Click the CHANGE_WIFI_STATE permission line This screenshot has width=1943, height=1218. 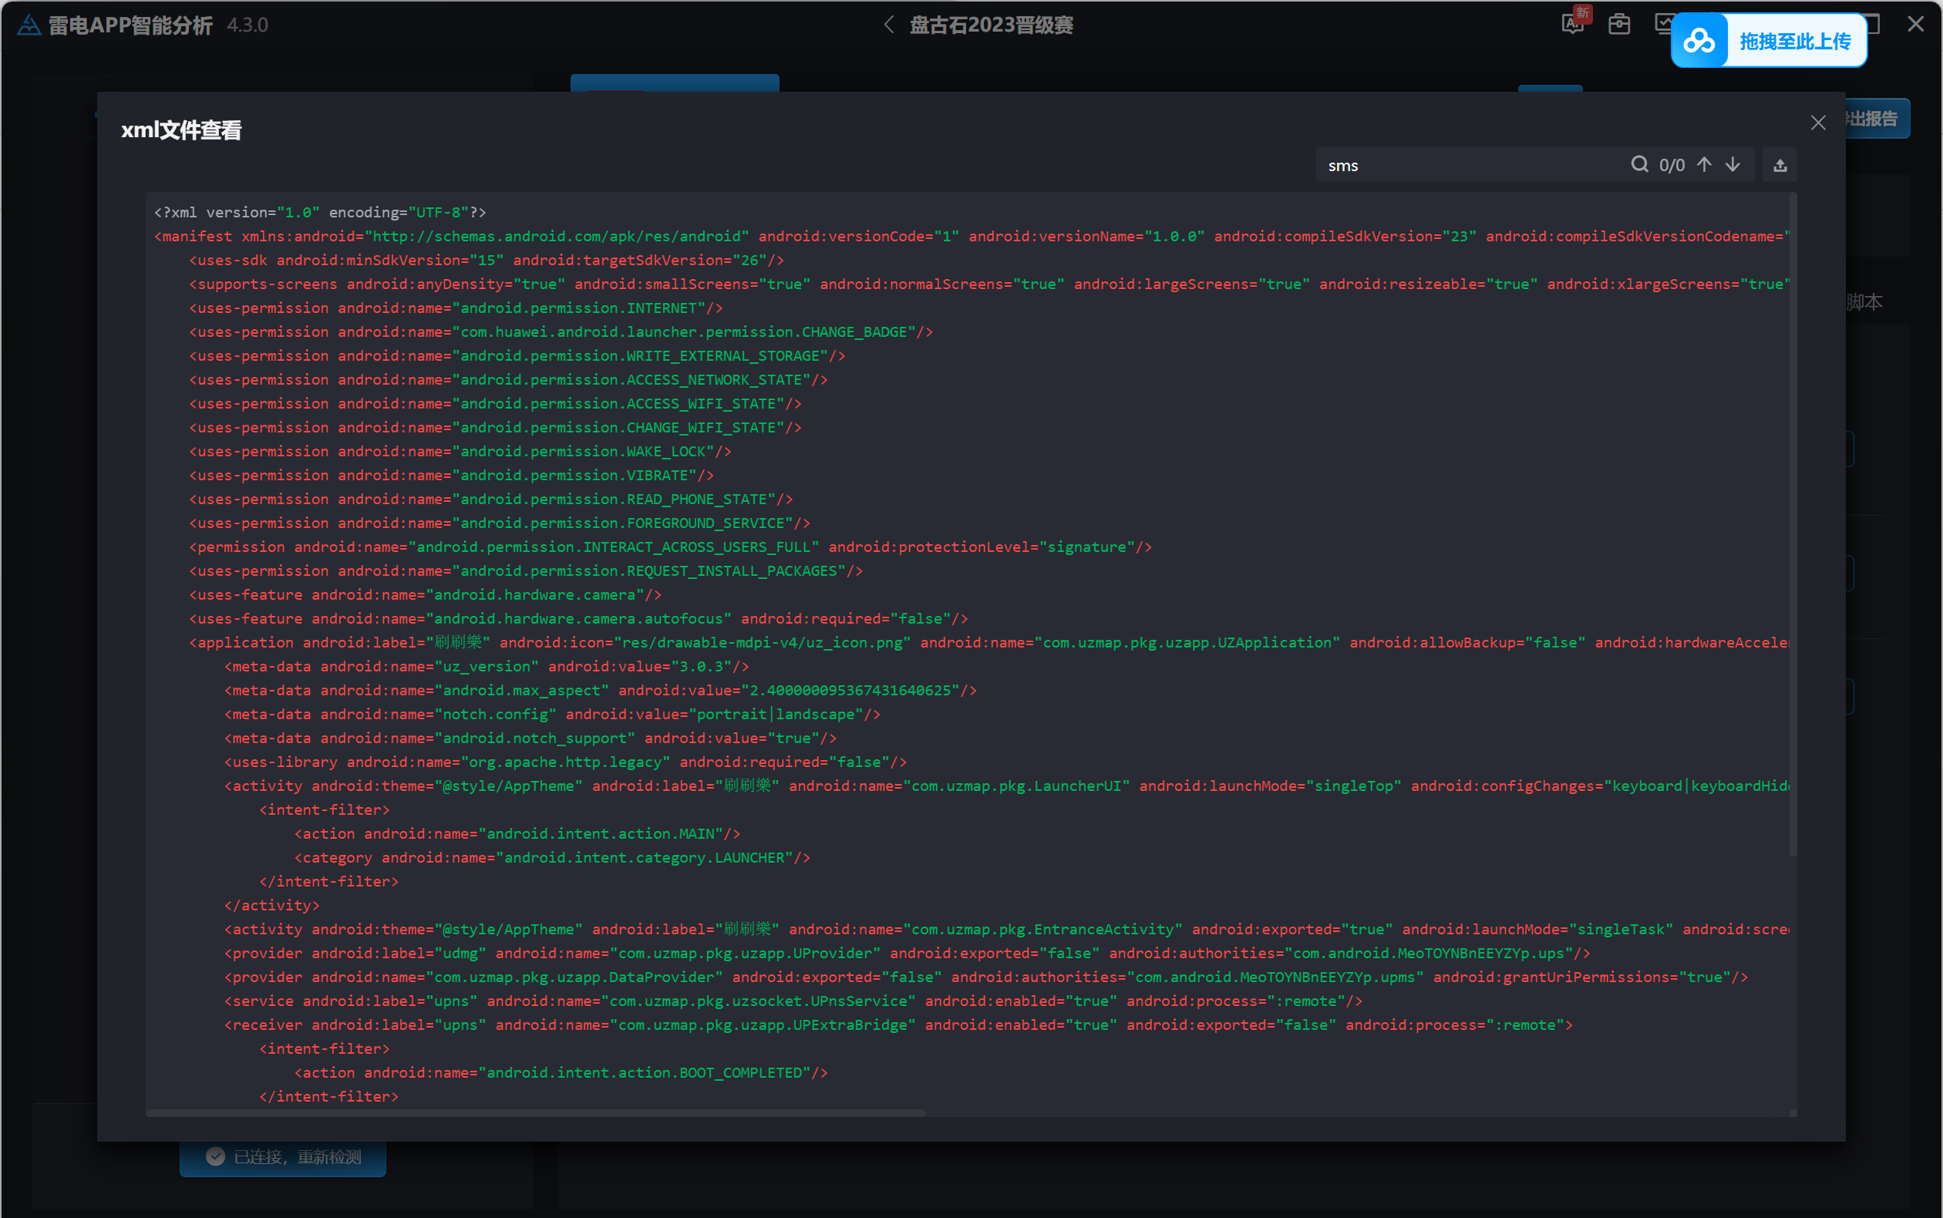click(x=496, y=427)
